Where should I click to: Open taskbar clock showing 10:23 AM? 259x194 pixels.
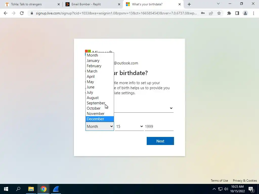click(237, 189)
